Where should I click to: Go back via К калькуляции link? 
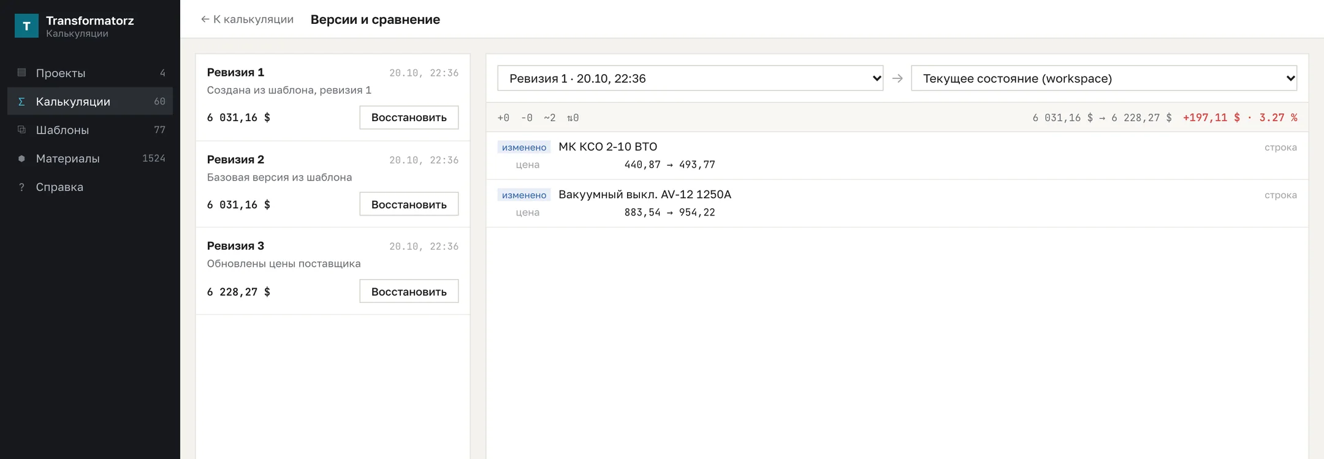[247, 20]
